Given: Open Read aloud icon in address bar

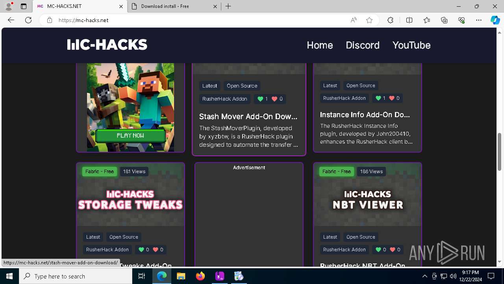Looking at the screenshot, I should pyautogui.click(x=354, y=20).
